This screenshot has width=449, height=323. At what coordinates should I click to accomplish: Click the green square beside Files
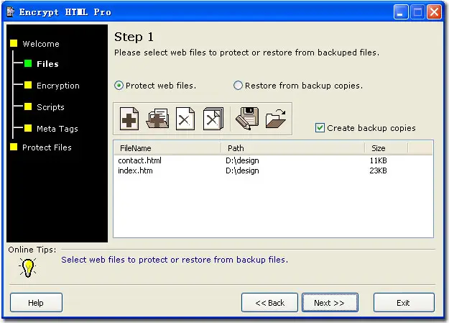[28, 63]
